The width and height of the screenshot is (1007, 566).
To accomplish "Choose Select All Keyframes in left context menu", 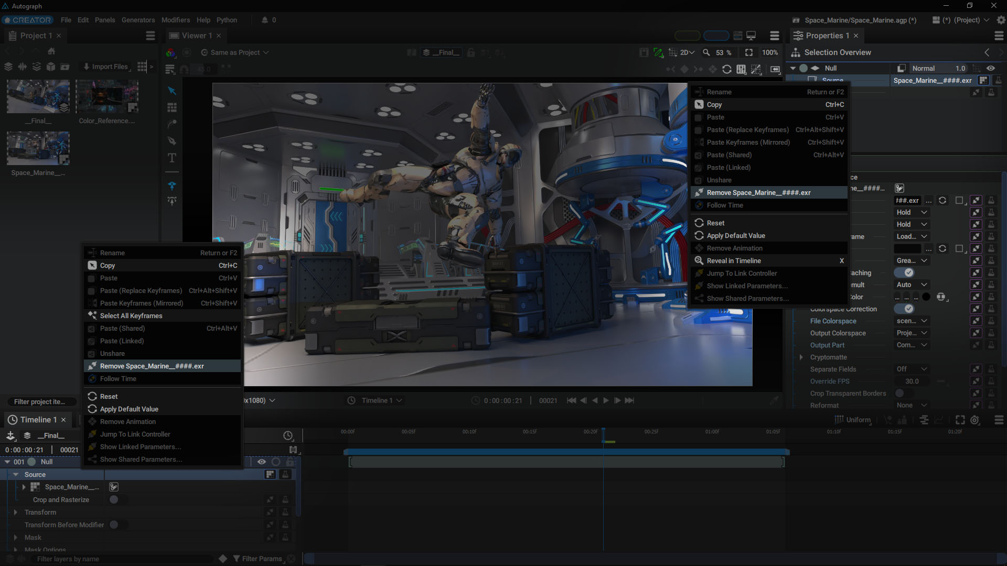I will pyautogui.click(x=163, y=315).
